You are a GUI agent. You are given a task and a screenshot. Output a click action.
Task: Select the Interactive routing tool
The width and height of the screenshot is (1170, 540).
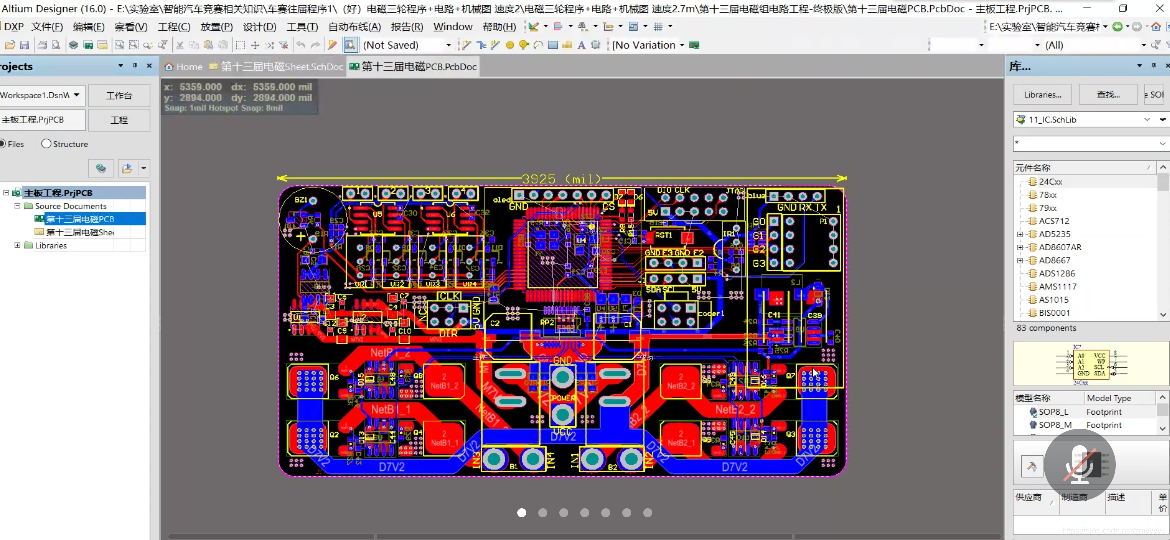467,45
